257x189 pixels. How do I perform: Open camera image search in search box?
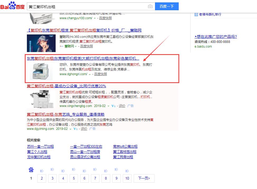coord(150,6)
